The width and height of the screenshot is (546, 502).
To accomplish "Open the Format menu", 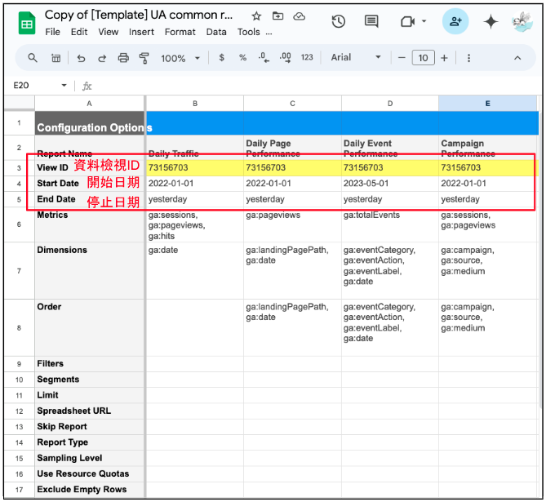I will tap(180, 32).
